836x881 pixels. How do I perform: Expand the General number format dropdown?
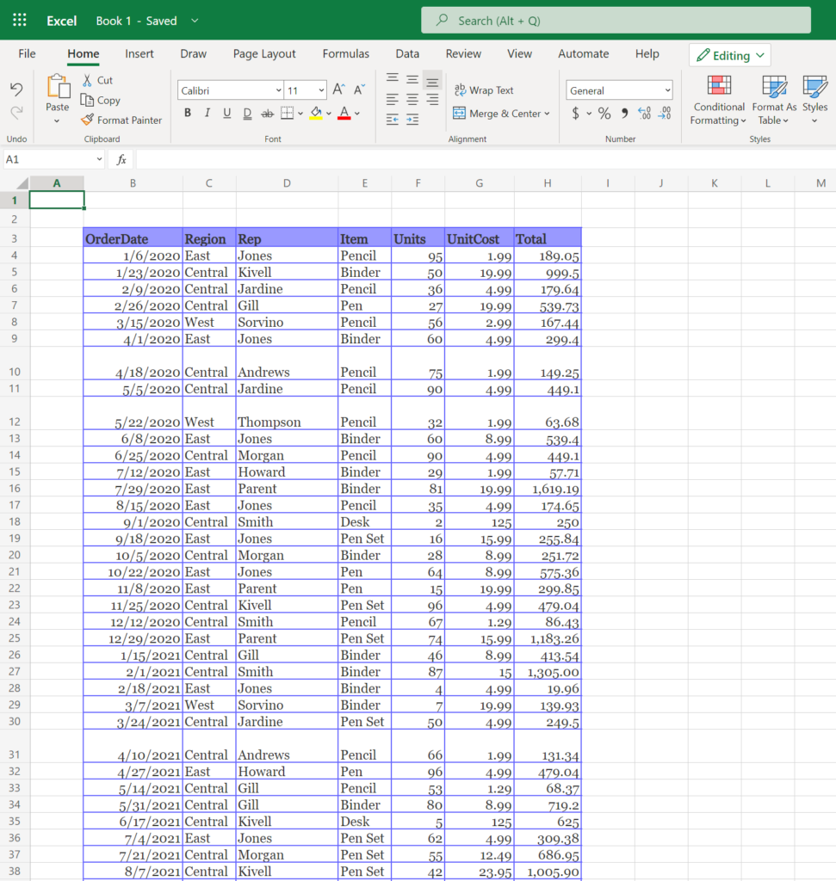pos(619,90)
